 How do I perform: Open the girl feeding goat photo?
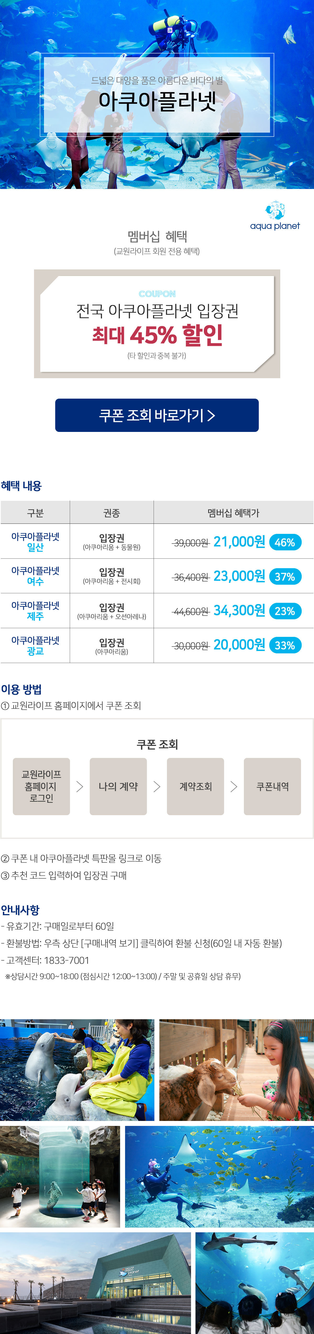236,1070
